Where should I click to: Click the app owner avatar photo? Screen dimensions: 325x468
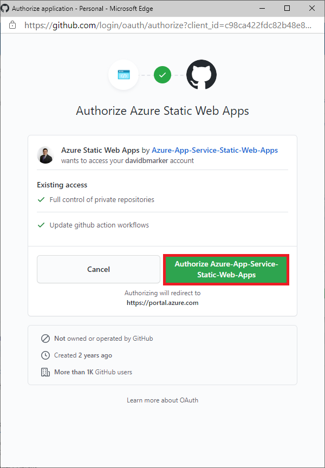[45, 155]
